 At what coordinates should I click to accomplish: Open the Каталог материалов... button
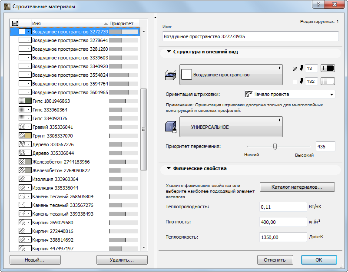coord(297,187)
